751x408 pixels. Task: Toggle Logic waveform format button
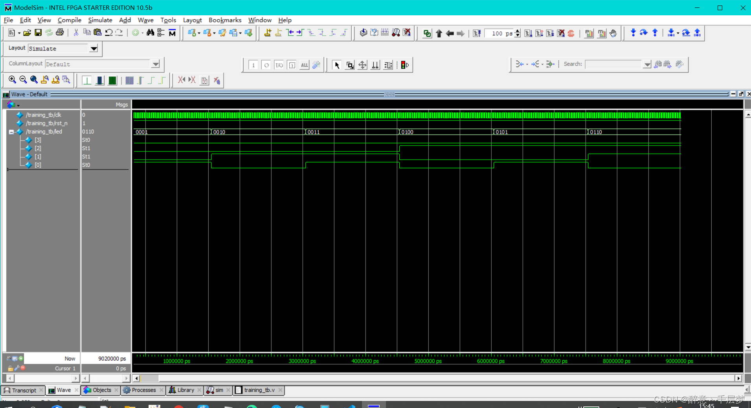(x=100, y=80)
